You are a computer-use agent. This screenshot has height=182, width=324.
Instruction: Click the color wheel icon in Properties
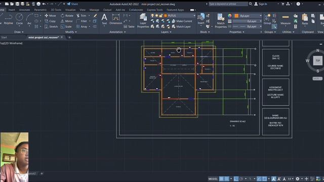[229, 16]
